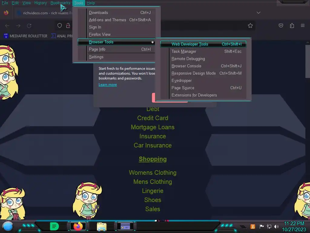This screenshot has width=310, height=233.
Task: Switch to Firefox on the taskbar
Action: click(x=78, y=226)
